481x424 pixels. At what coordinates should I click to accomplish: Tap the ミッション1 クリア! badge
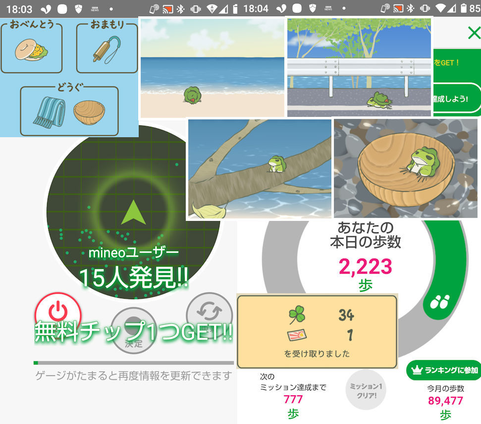[366, 390]
